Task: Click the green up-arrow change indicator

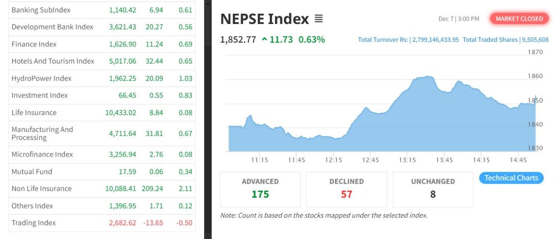Action: pos(265,40)
